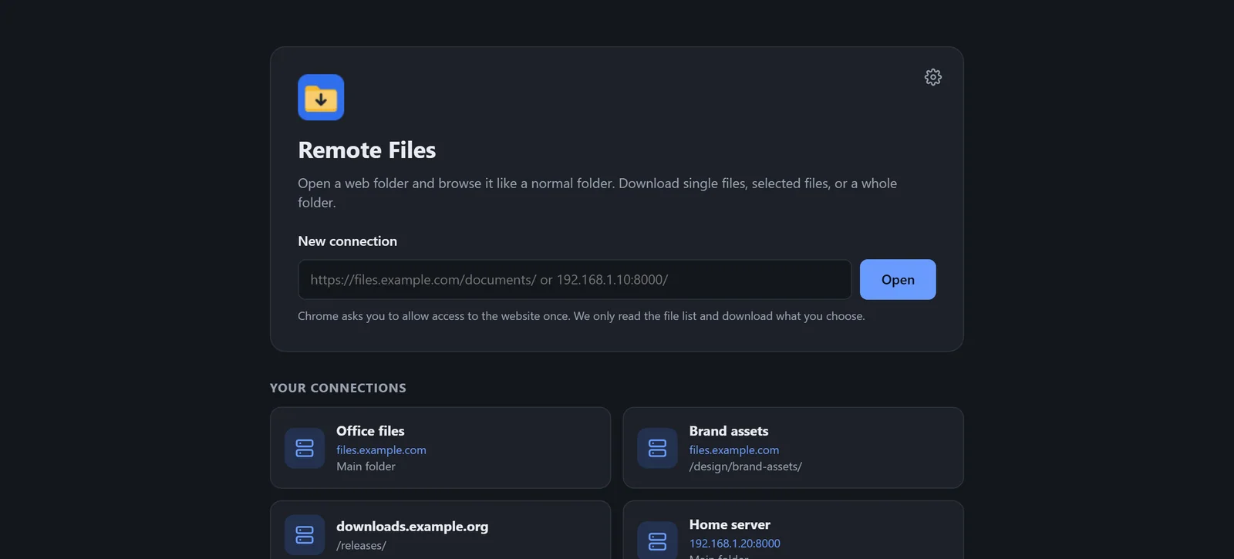Click the /releases/ path text
The width and height of the screenshot is (1234, 559).
[361, 546]
